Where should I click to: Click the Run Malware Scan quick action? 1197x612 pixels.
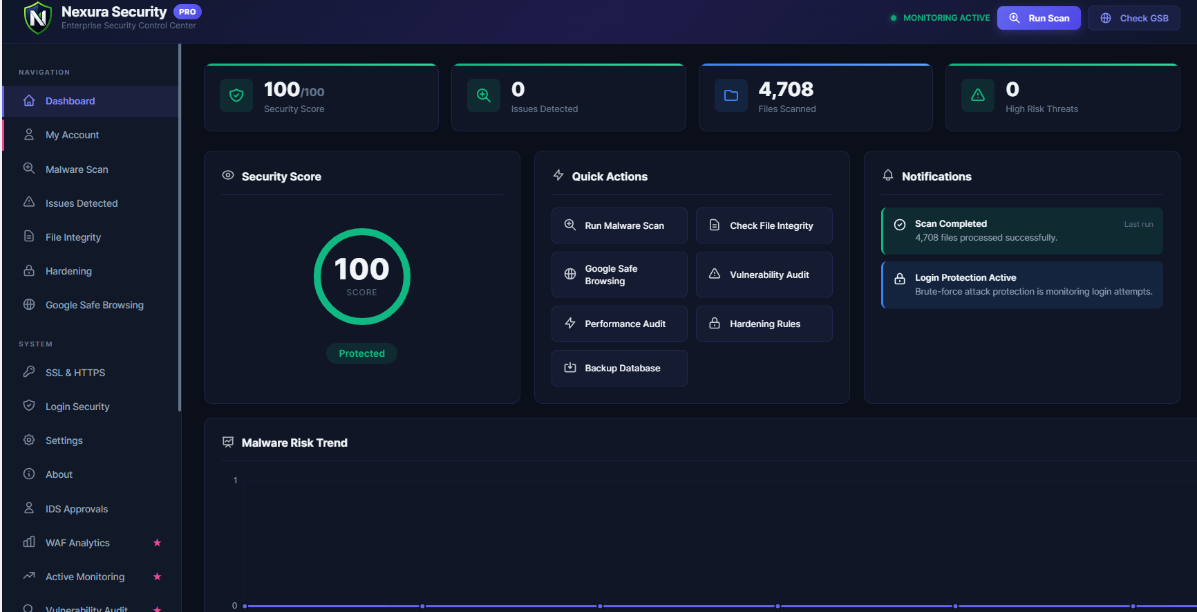click(619, 225)
